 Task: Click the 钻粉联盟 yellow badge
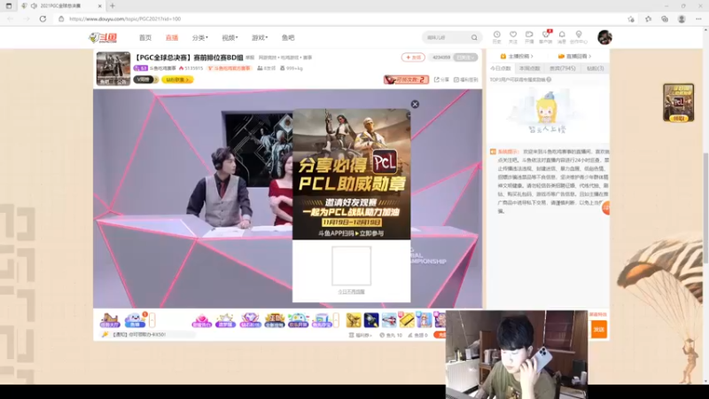coord(177,80)
